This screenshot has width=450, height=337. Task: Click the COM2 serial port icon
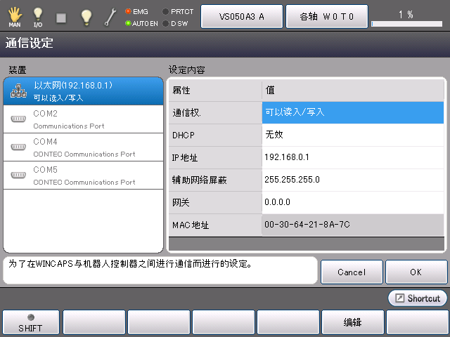point(18,119)
